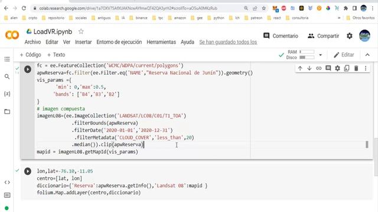This screenshot has width=378, height=212.
Task: Show hidden bookmarks with double chevron
Action: (339, 18)
